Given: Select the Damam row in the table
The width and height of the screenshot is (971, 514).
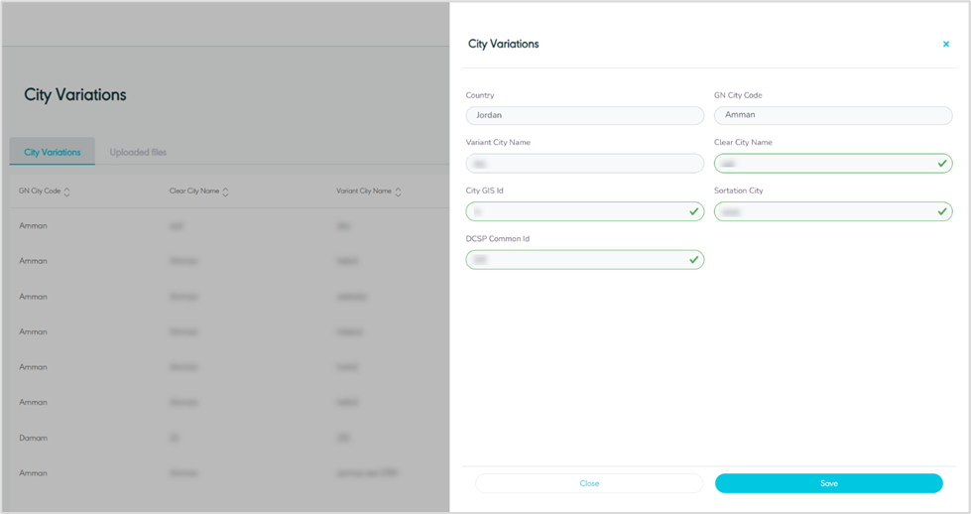Looking at the screenshot, I should click(34, 438).
